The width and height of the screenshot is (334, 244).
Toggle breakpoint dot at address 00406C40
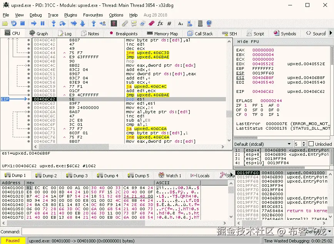coord(28,40)
